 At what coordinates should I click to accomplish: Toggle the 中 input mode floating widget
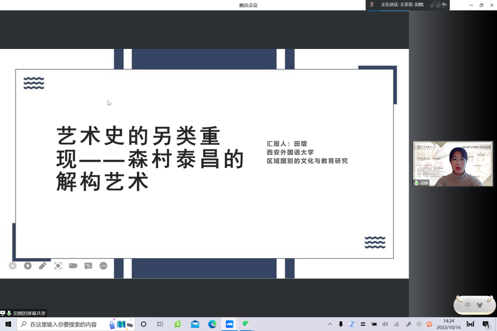coord(468,305)
